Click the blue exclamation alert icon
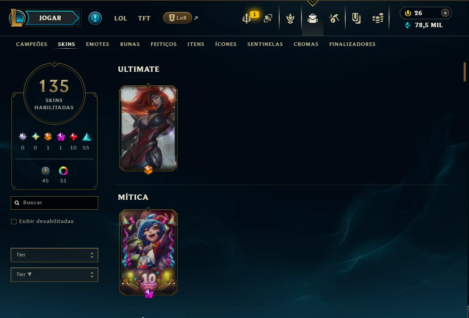This screenshot has width=469, height=318. tap(95, 18)
